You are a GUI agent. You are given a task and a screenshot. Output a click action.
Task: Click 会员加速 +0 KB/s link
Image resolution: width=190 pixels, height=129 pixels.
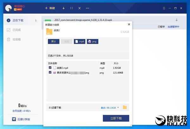[x=22, y=111]
